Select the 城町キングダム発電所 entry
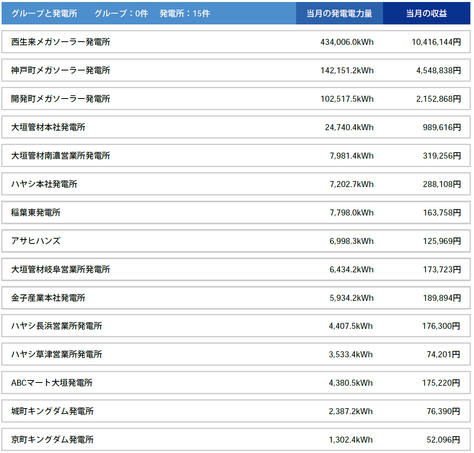Image resolution: width=474 pixels, height=453 pixels. (x=236, y=411)
